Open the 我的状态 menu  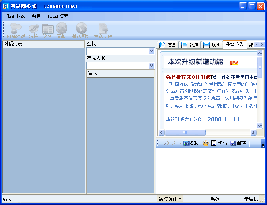click(16, 16)
